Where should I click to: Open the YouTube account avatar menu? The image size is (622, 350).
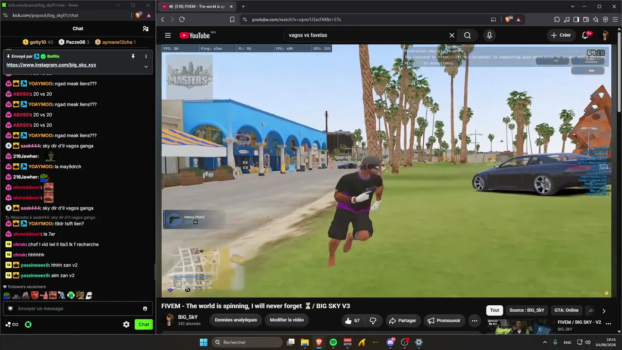(605, 35)
